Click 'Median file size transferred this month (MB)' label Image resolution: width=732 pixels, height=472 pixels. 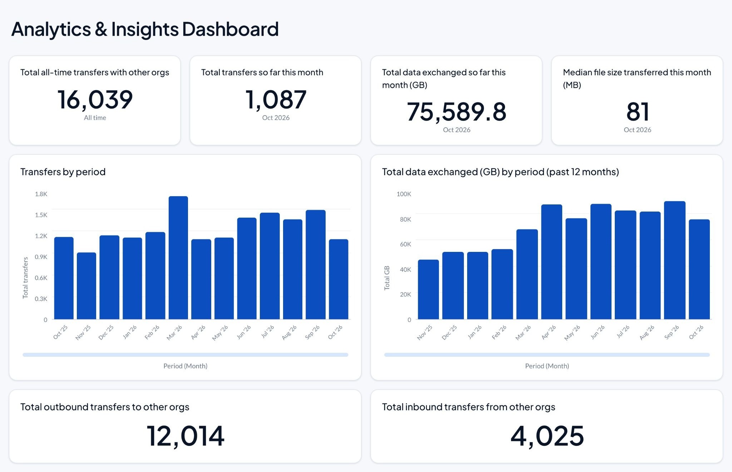coord(637,78)
